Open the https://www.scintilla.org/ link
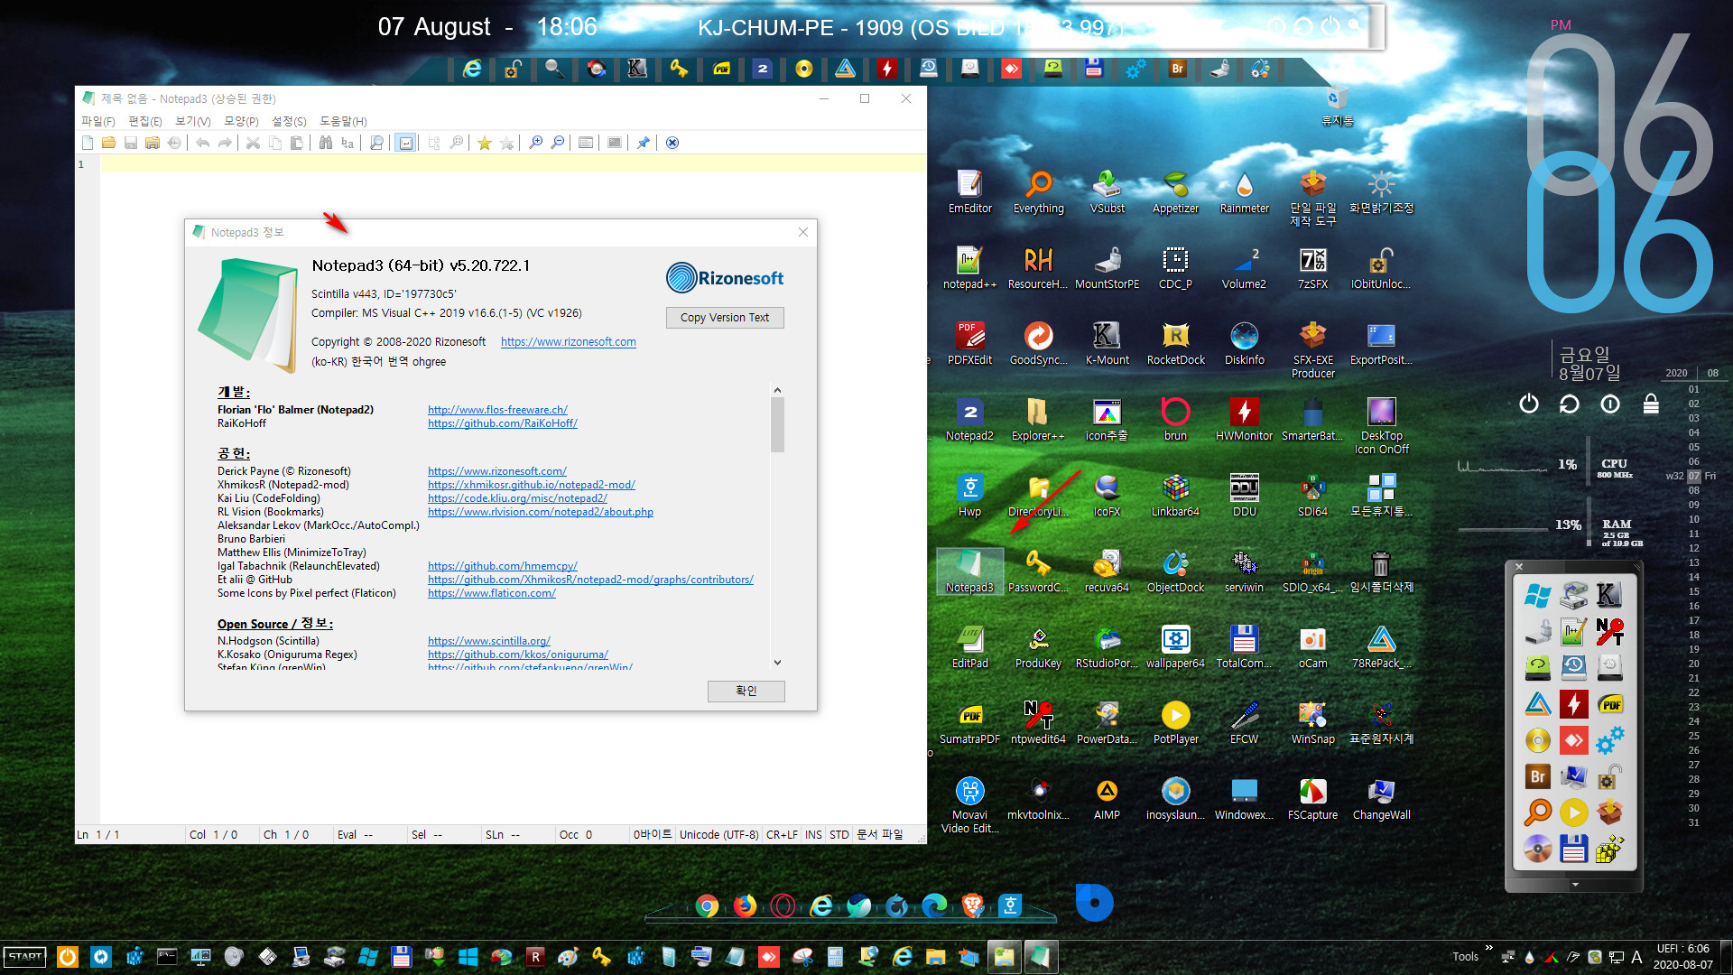The width and height of the screenshot is (1733, 975). click(x=489, y=641)
